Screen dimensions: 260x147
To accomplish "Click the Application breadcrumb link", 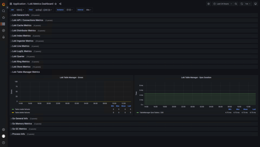I will (x=20, y=4).
